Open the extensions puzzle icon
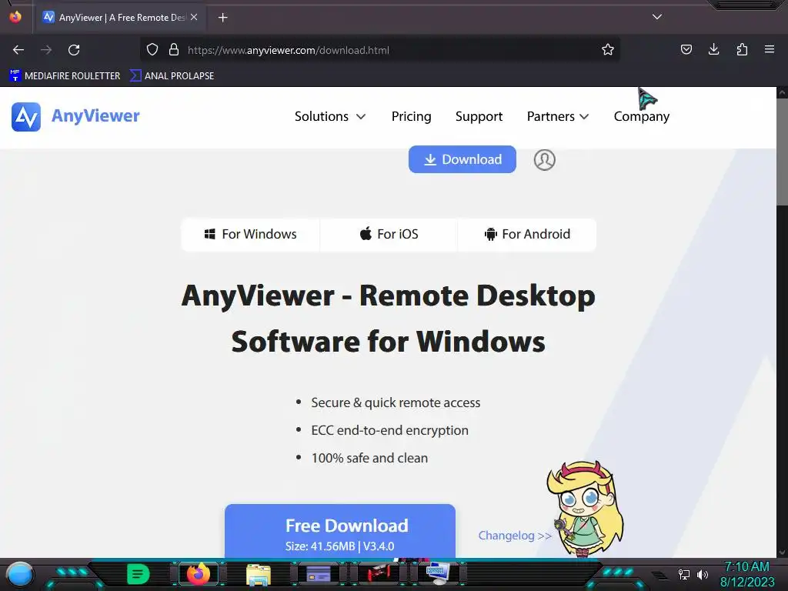Screen dimensions: 788x591 point(742,49)
